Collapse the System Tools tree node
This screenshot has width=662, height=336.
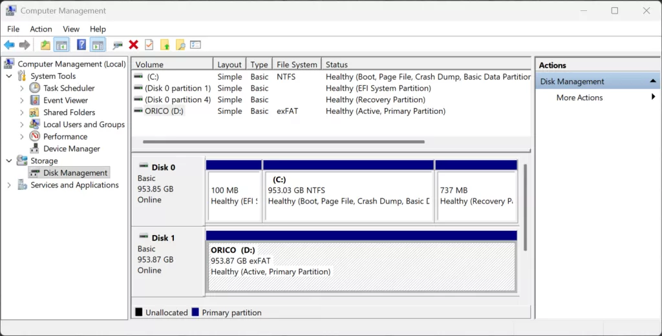tap(9, 76)
